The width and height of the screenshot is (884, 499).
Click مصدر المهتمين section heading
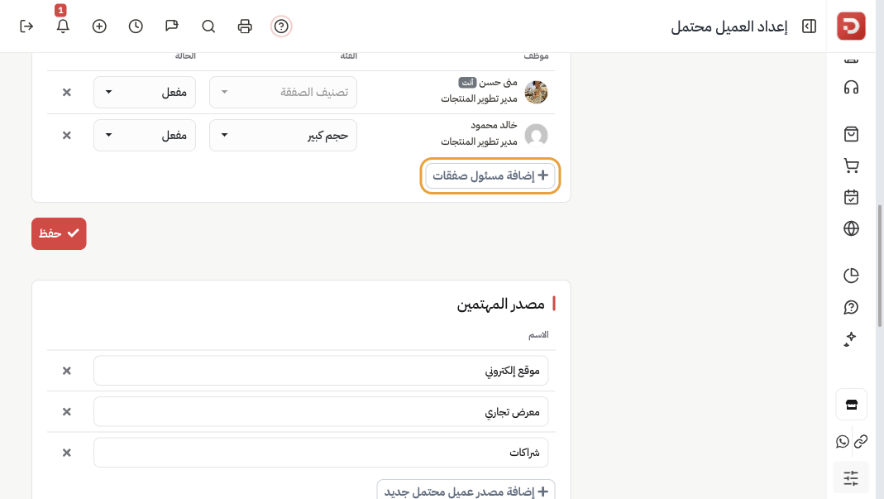[500, 305]
